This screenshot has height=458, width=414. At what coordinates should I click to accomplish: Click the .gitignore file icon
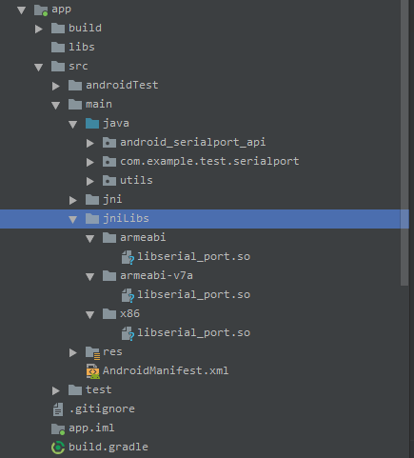pos(58,409)
